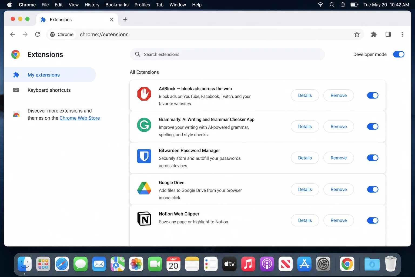Toggle Developer mode switch

click(x=399, y=54)
